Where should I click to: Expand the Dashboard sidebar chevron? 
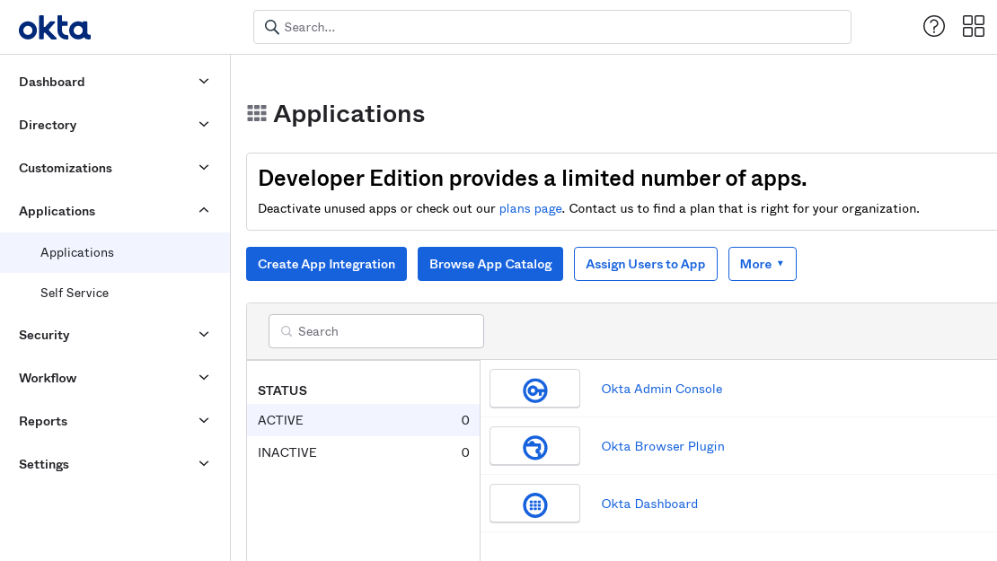(x=204, y=82)
